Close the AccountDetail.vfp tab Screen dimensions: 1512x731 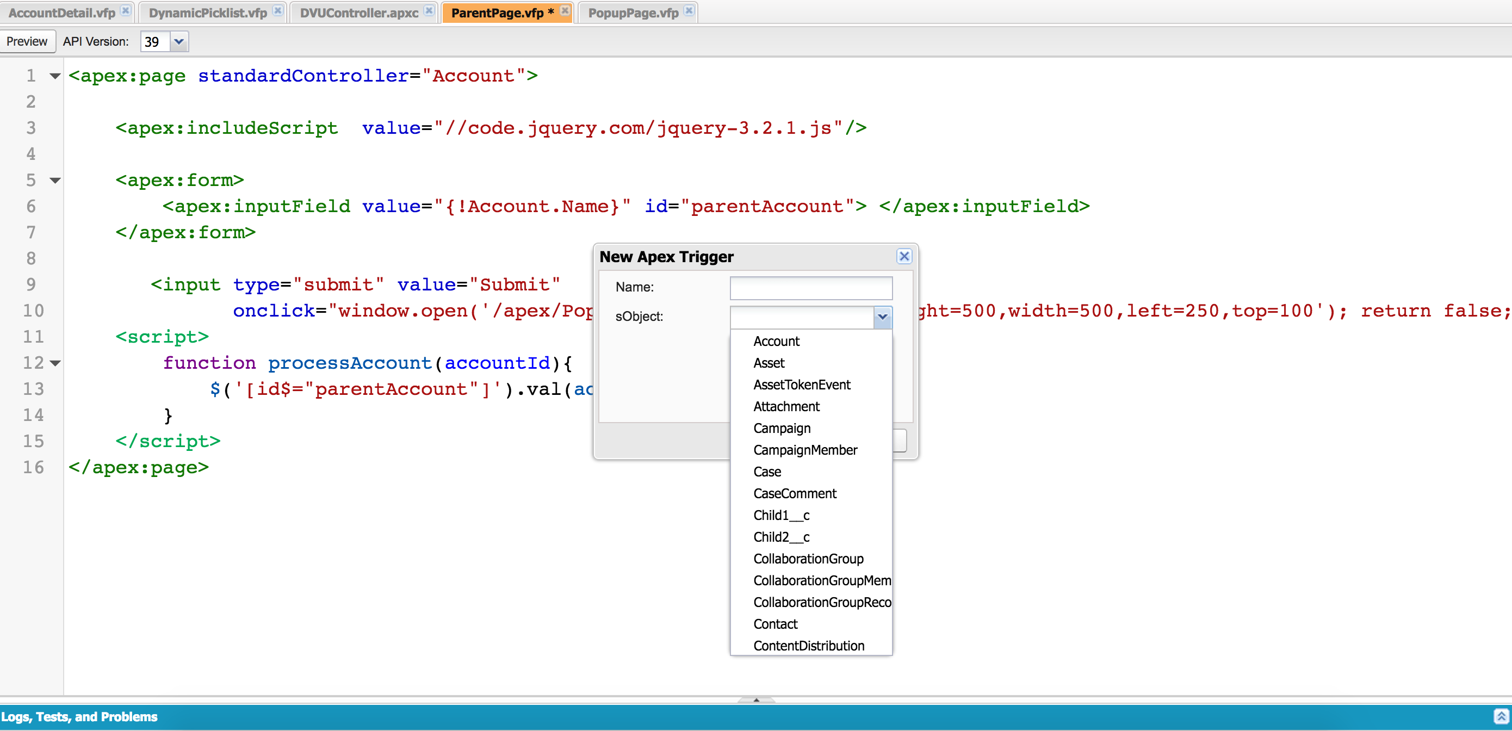(x=125, y=10)
